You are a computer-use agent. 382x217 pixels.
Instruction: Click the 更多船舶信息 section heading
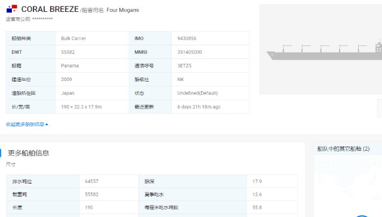pyautogui.click(x=28, y=153)
